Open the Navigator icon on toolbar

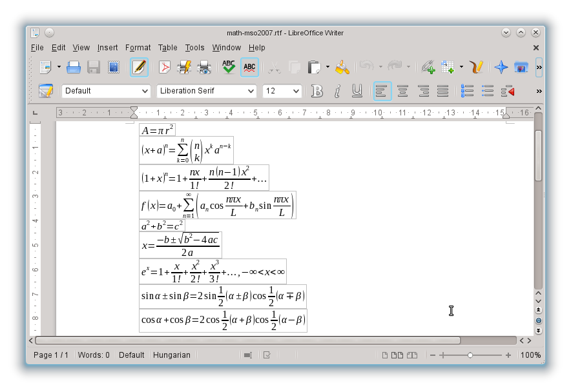point(501,67)
